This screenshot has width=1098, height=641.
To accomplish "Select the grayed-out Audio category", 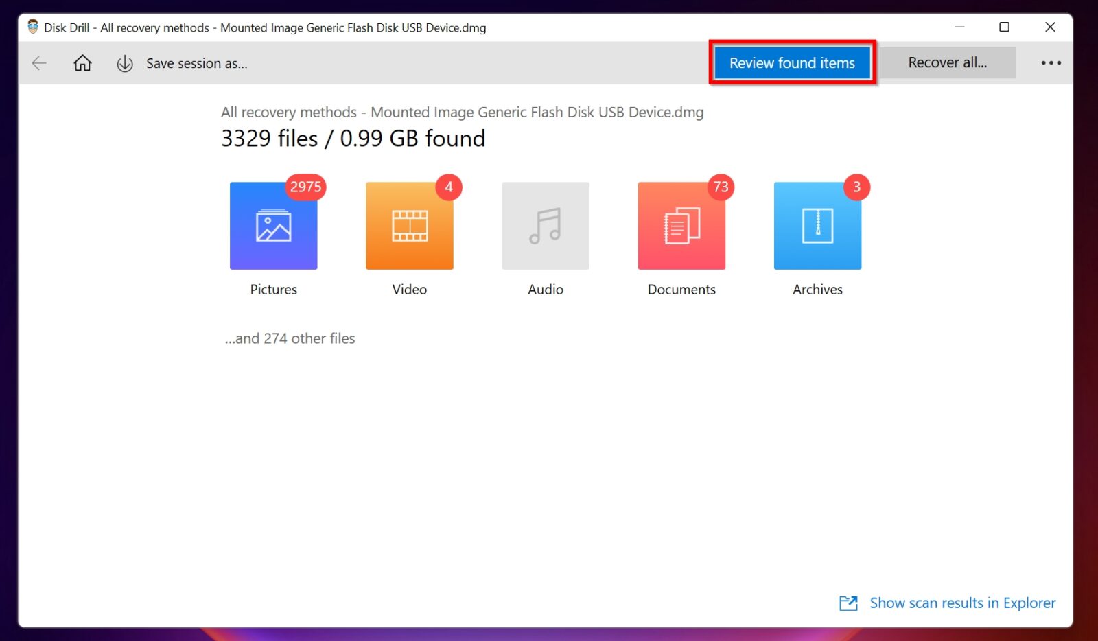I will 545,225.
